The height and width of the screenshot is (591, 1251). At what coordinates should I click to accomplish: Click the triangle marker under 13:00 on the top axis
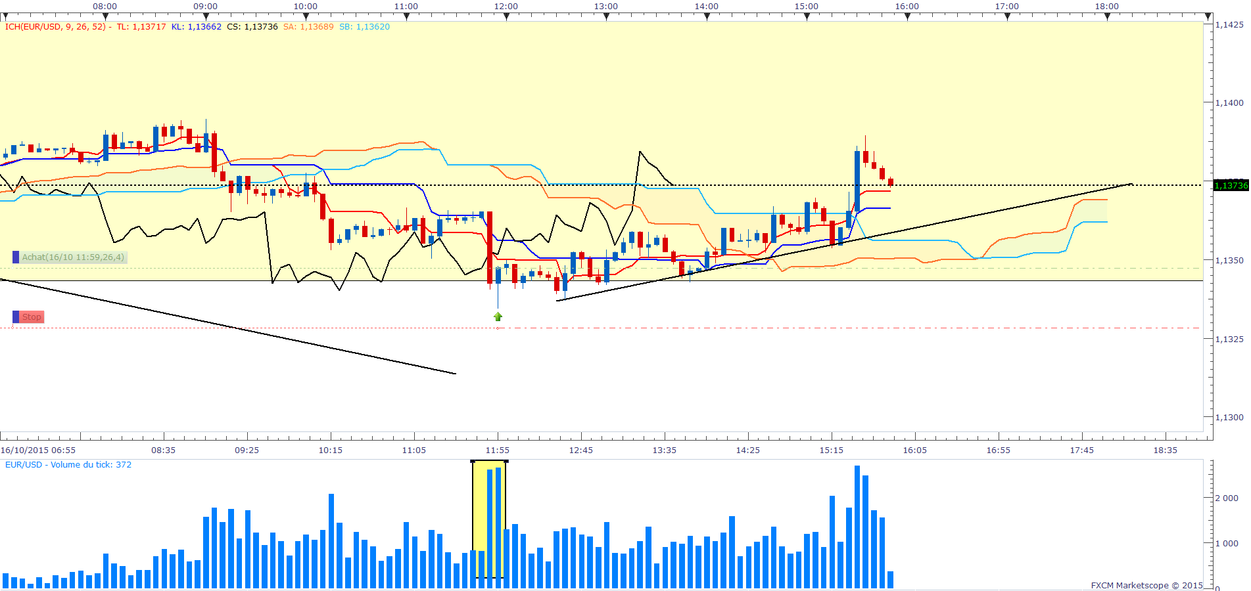click(x=606, y=17)
